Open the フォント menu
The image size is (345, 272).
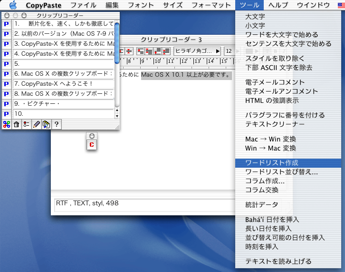pos(141,5)
